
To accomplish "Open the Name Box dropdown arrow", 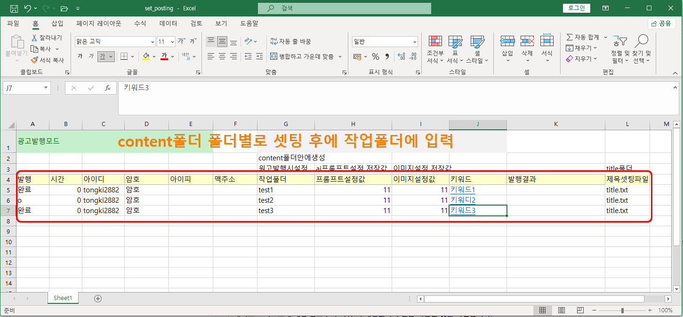I will point(46,88).
